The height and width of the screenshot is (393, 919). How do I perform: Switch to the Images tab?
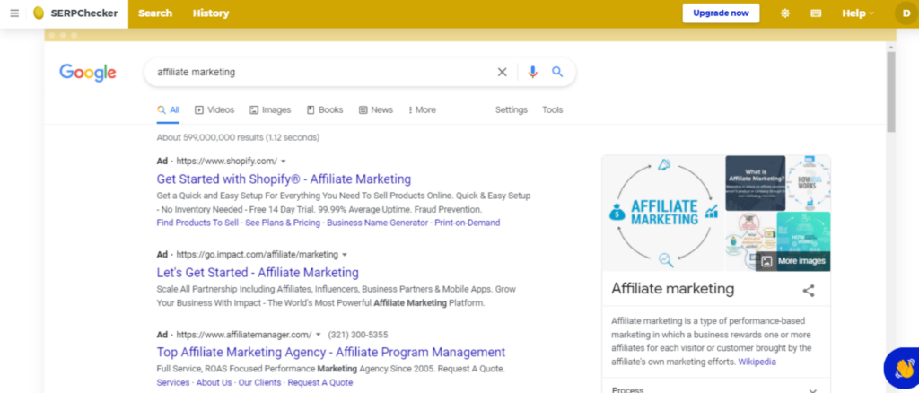(270, 110)
